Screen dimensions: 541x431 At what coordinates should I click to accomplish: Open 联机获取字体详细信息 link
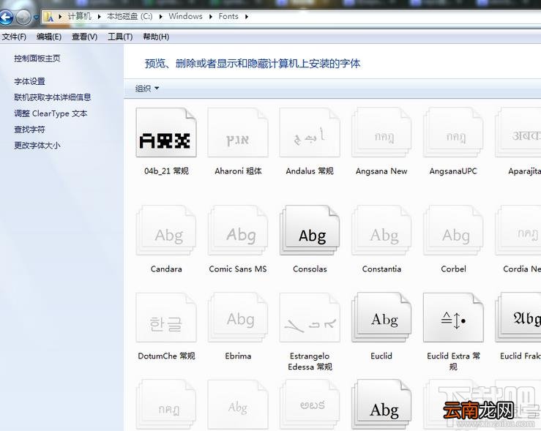pos(53,97)
